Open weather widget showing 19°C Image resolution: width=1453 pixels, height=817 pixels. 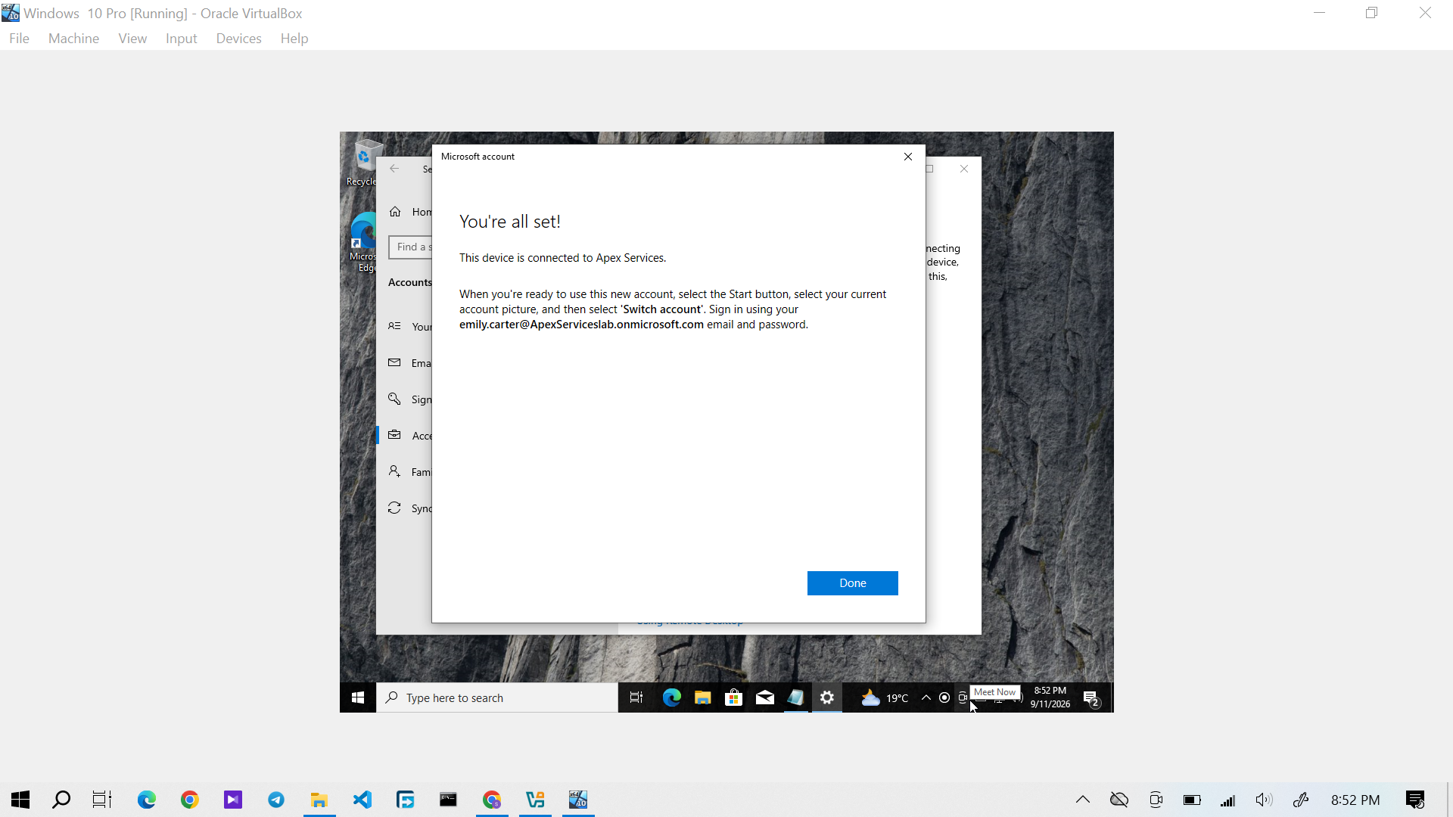pos(884,697)
